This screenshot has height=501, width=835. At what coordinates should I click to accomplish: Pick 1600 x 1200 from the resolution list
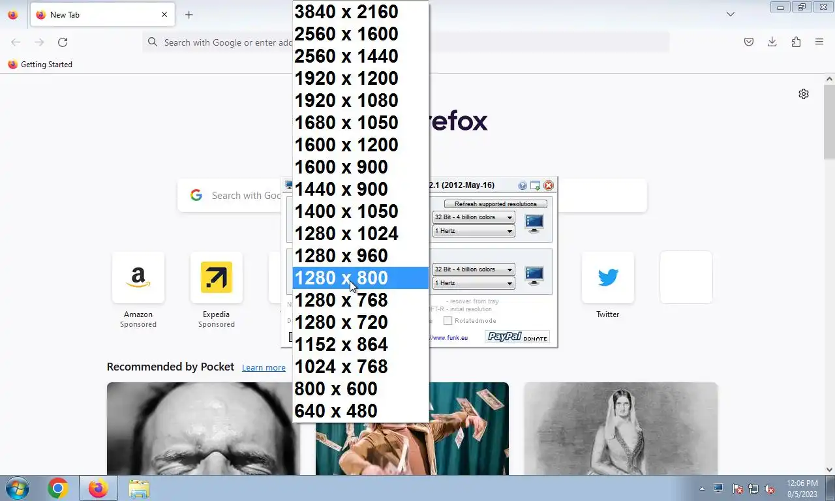coord(361,145)
